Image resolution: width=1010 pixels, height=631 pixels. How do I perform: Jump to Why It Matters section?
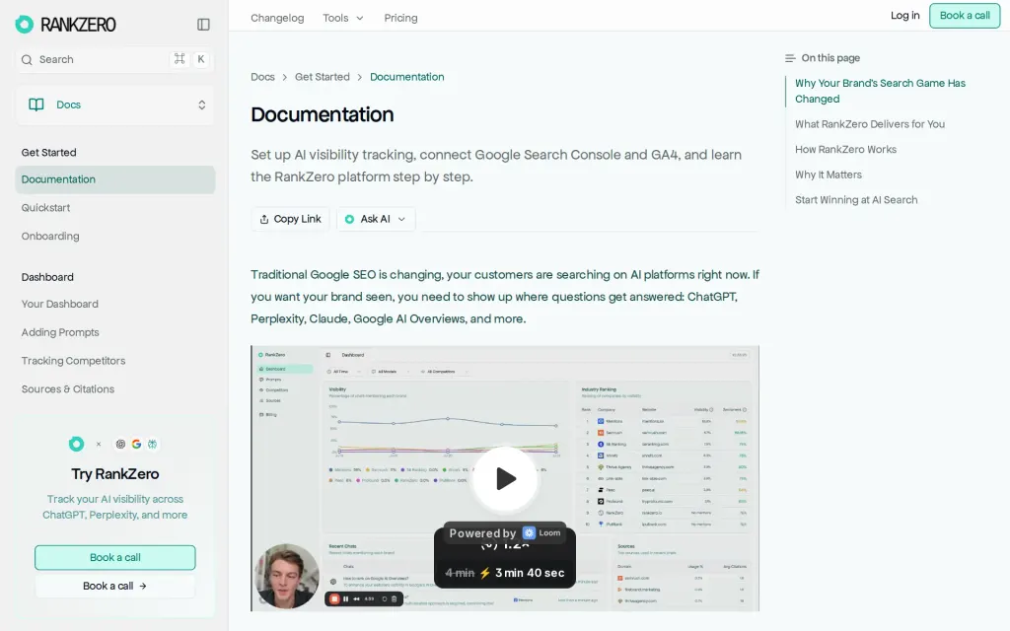829,175
